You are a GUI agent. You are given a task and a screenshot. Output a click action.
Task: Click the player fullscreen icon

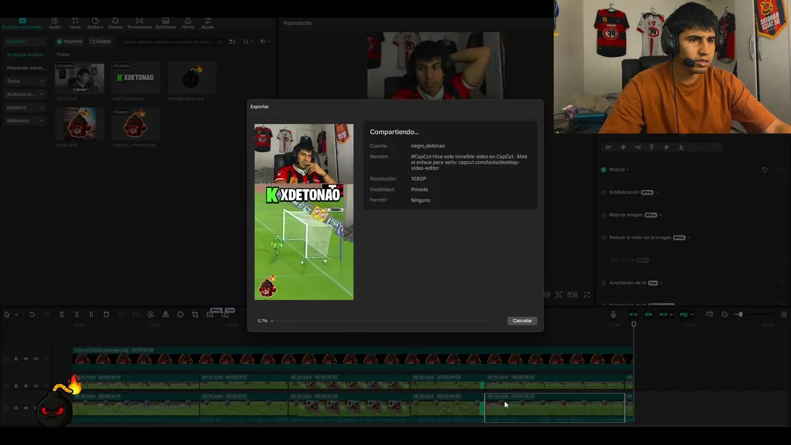point(587,295)
